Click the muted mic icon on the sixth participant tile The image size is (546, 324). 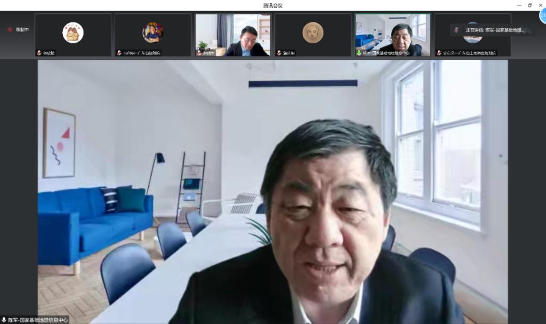click(x=439, y=53)
